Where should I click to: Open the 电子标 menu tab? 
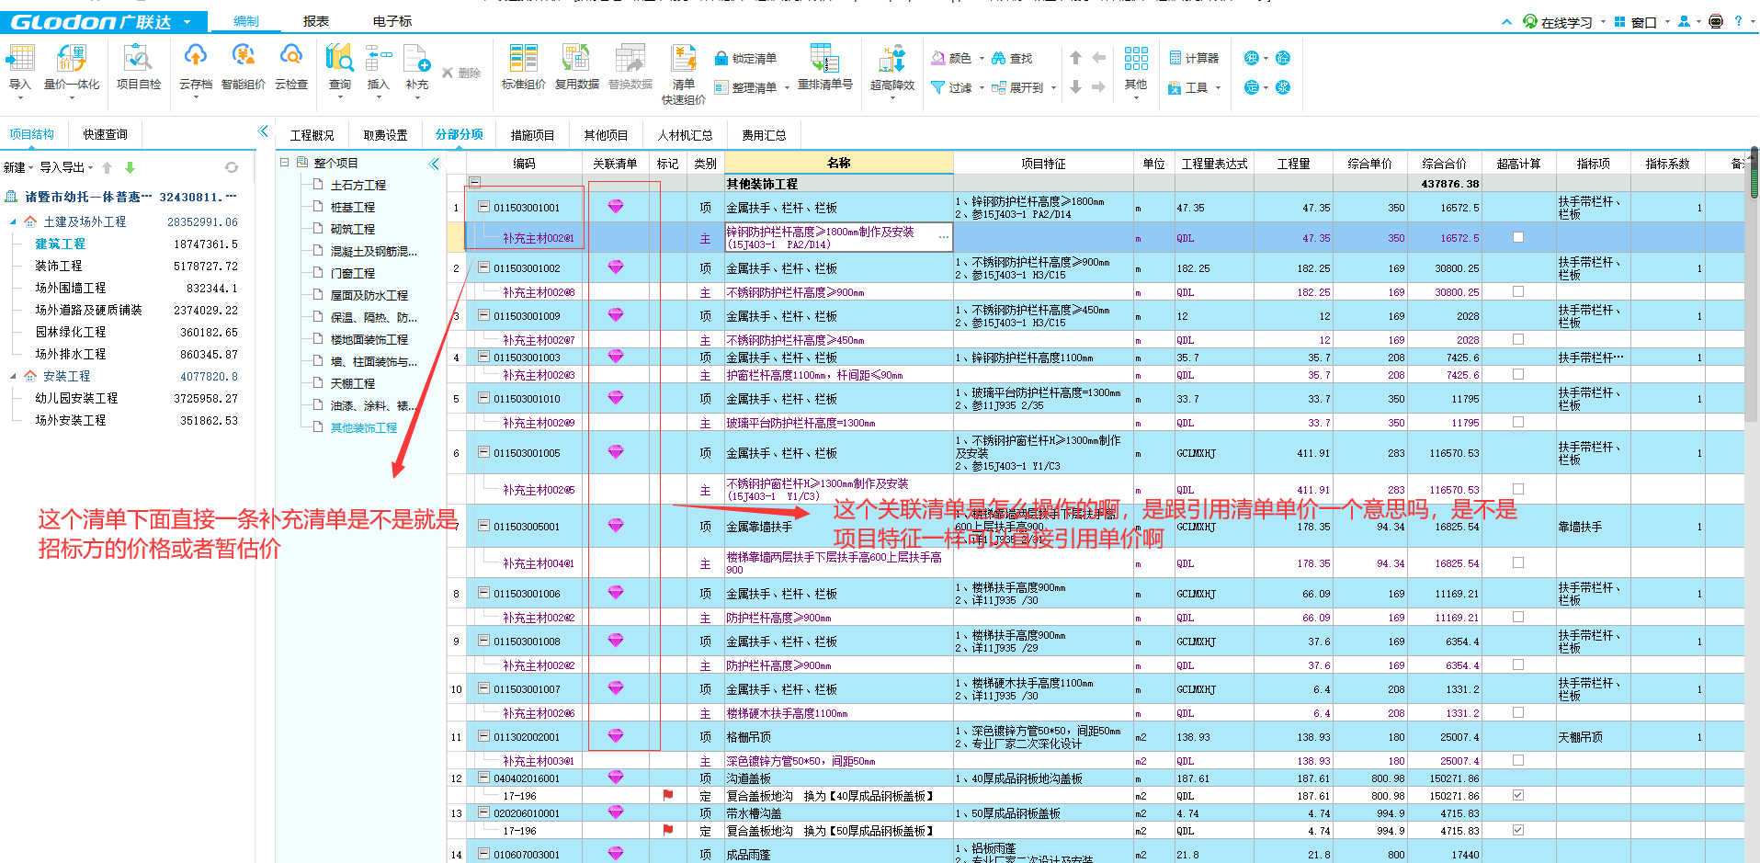point(392,21)
